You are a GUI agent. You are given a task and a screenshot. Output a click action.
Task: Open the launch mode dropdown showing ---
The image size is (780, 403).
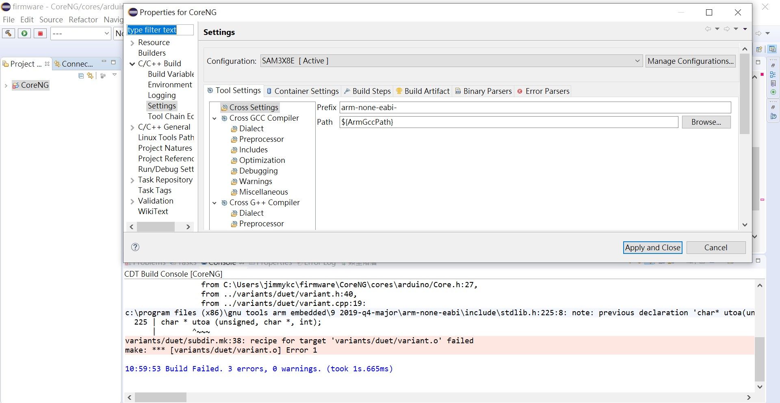coord(81,33)
